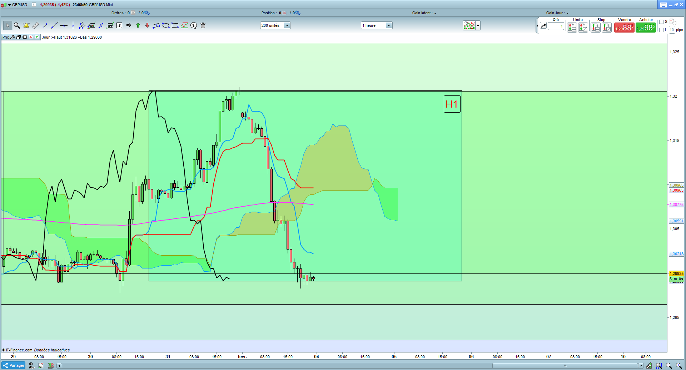Screen dimensions: 686x370
Task: Select the text box T tool
Action: coord(119,25)
